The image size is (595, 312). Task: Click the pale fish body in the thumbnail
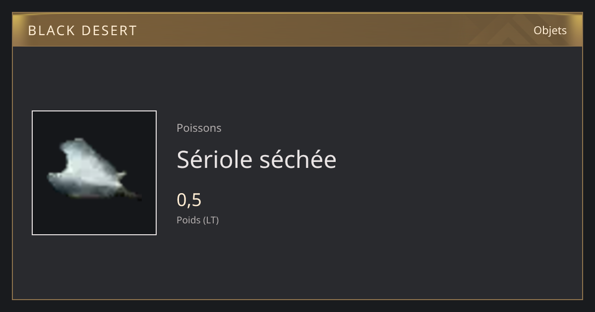87,168
